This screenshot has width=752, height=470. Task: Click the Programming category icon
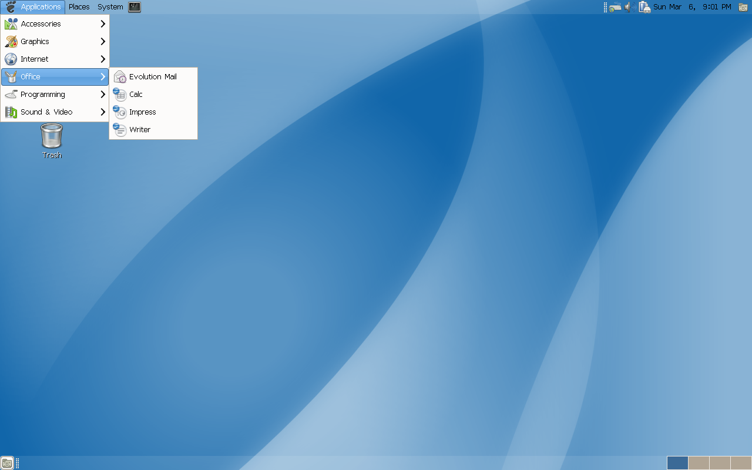tap(11, 95)
